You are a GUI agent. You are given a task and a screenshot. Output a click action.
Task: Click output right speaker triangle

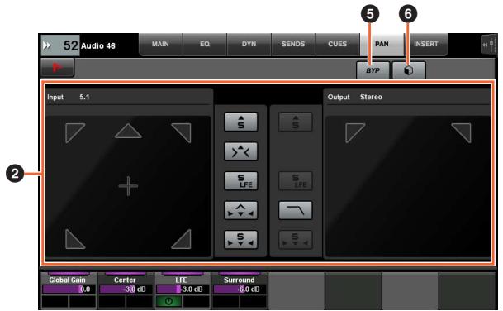[x=462, y=132]
